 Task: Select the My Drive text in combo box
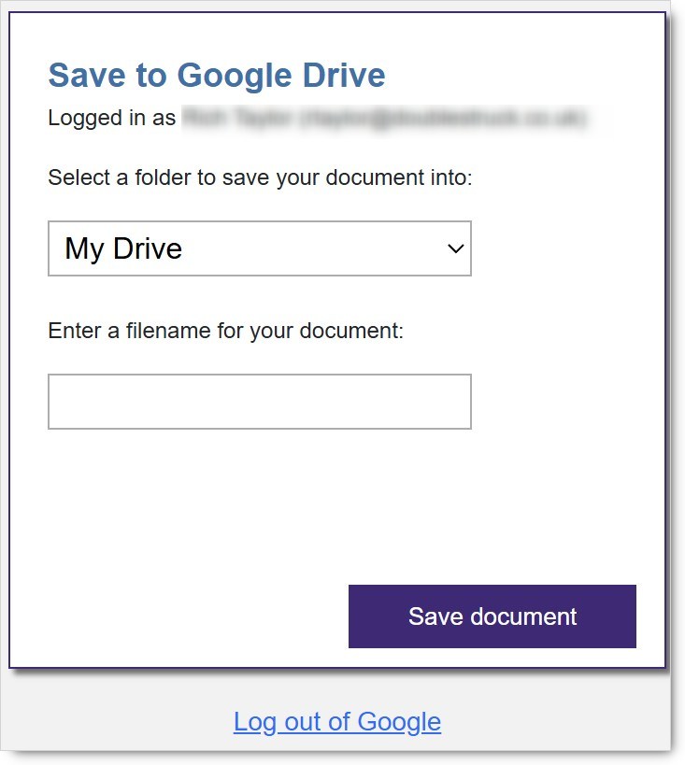[123, 248]
